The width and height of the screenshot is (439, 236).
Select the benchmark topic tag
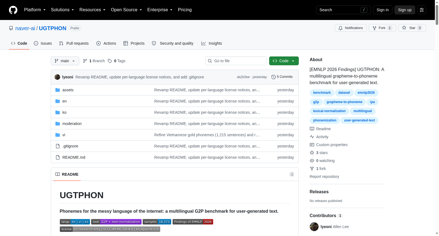tap(322, 93)
